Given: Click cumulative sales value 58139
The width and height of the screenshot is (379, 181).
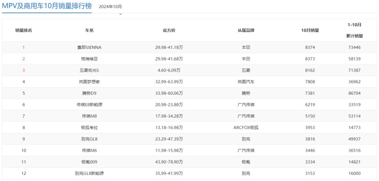Looking at the screenshot, I should 355,59.
